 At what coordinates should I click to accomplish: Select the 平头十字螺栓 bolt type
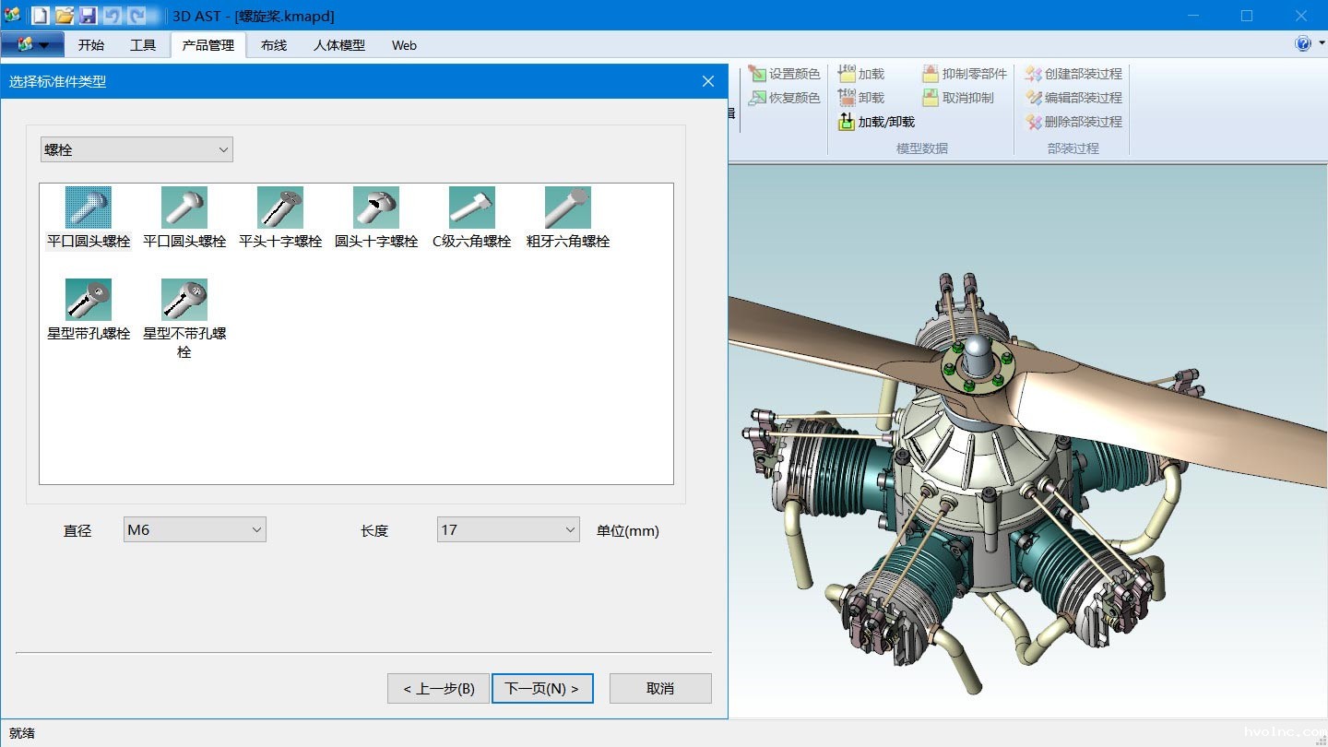pyautogui.click(x=280, y=208)
